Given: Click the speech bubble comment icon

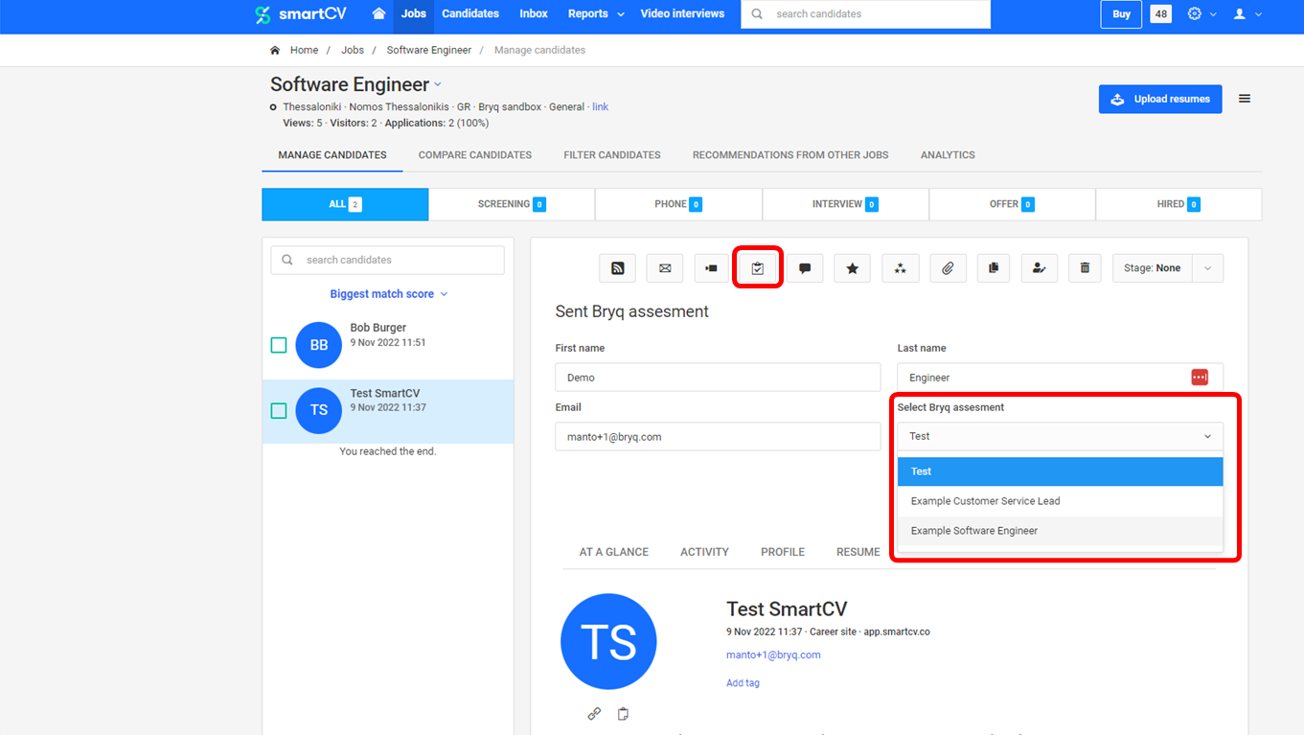Looking at the screenshot, I should (x=805, y=268).
